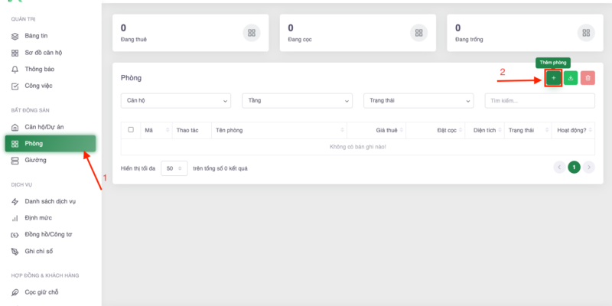The image size is (612, 306).
Task: Click the green download export icon
Action: [x=571, y=78]
